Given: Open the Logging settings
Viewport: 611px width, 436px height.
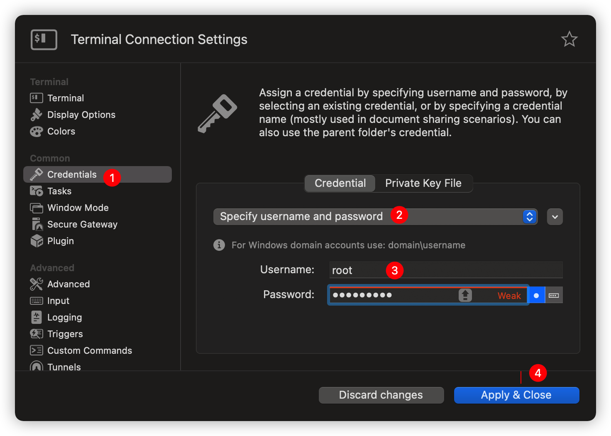Looking at the screenshot, I should 64,318.
